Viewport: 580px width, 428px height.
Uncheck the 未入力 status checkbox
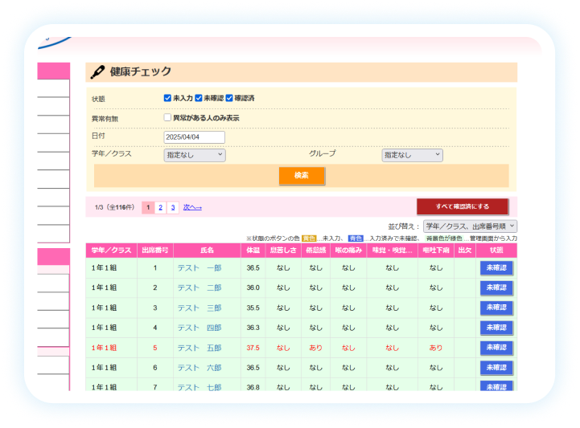167,98
